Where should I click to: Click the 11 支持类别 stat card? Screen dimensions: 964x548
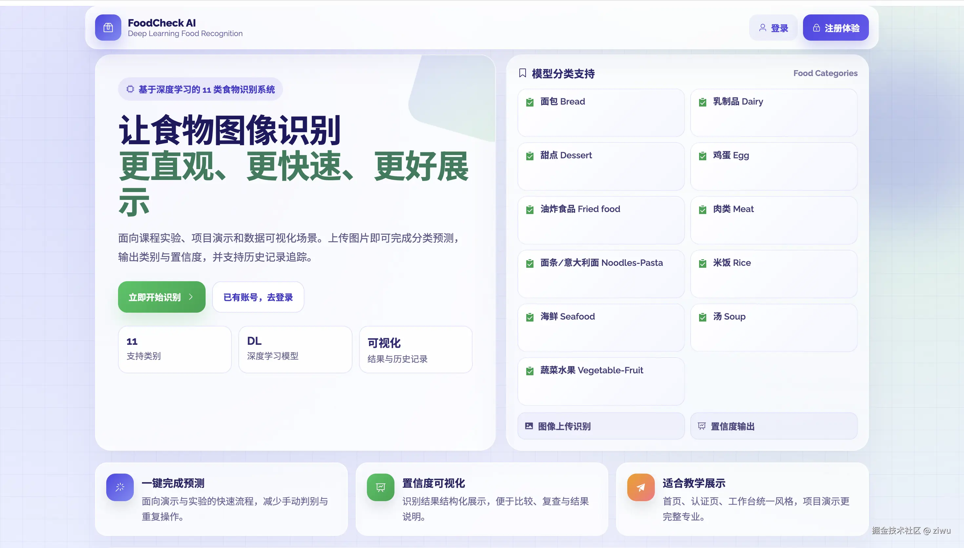click(175, 349)
